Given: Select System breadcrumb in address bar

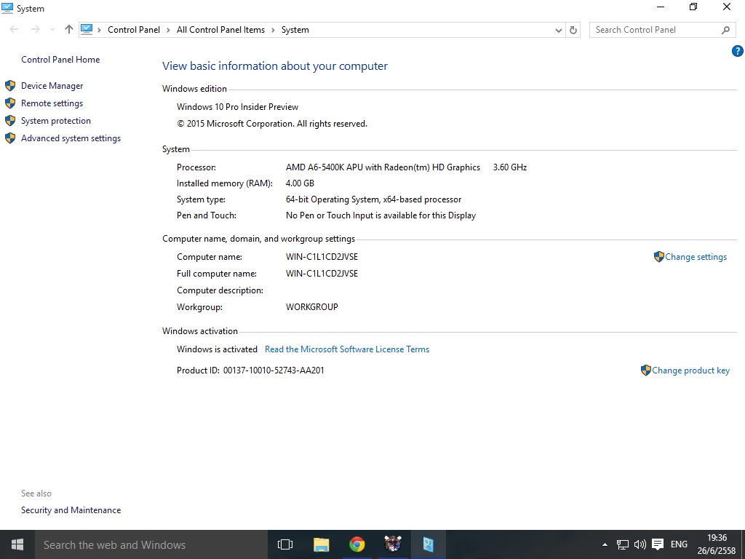Looking at the screenshot, I should pos(295,29).
